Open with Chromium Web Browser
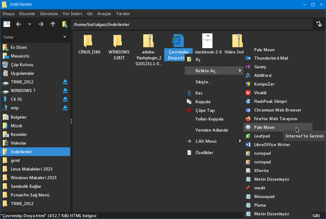The width and height of the screenshot is (326, 219). [278, 110]
